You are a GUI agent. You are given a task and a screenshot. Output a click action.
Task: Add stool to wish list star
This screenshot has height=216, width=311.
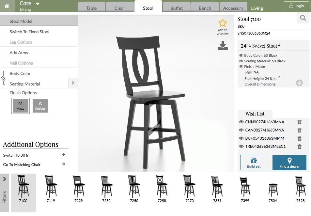tap(223, 23)
